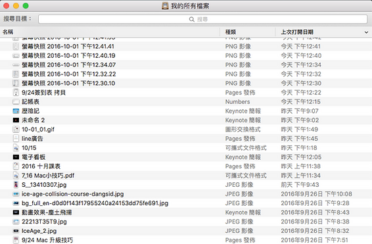
Task: Click image icon of ice-age-collision-course-dangsid.jpg
Action: click(x=16, y=194)
